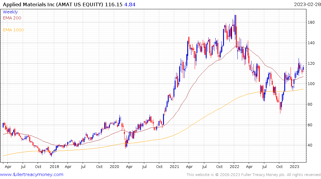Select the 'Weekly' interval label
The image size is (321, 179).
(10, 12)
